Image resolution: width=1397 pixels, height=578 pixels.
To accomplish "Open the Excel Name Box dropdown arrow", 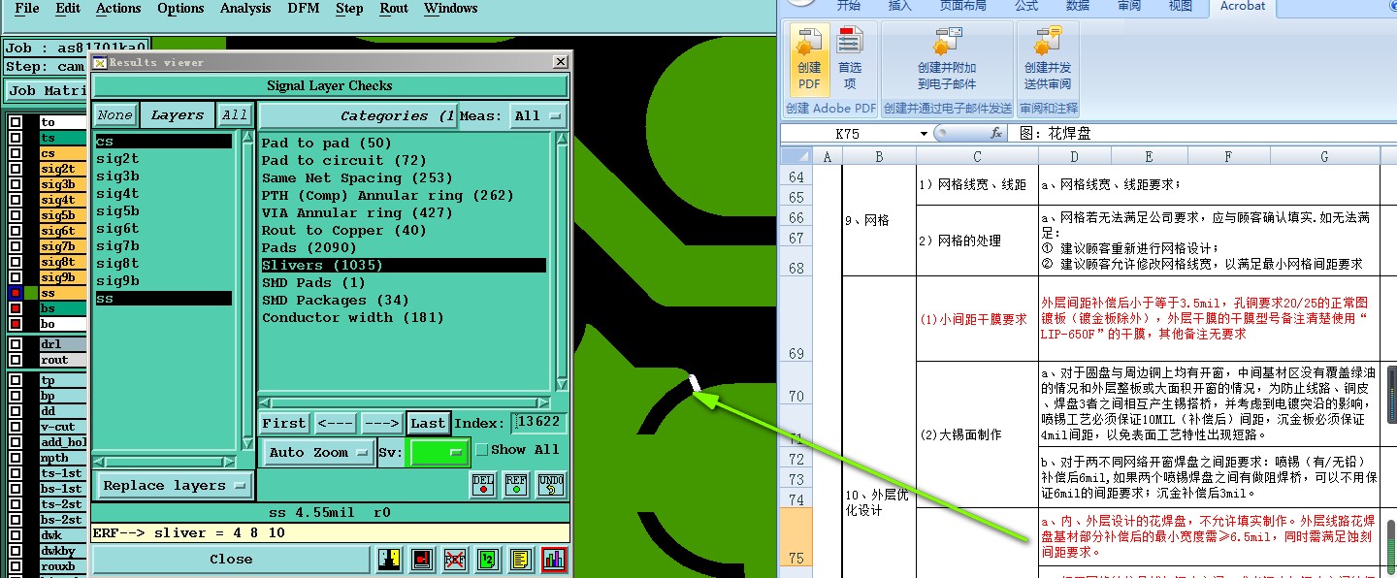I will click(925, 133).
